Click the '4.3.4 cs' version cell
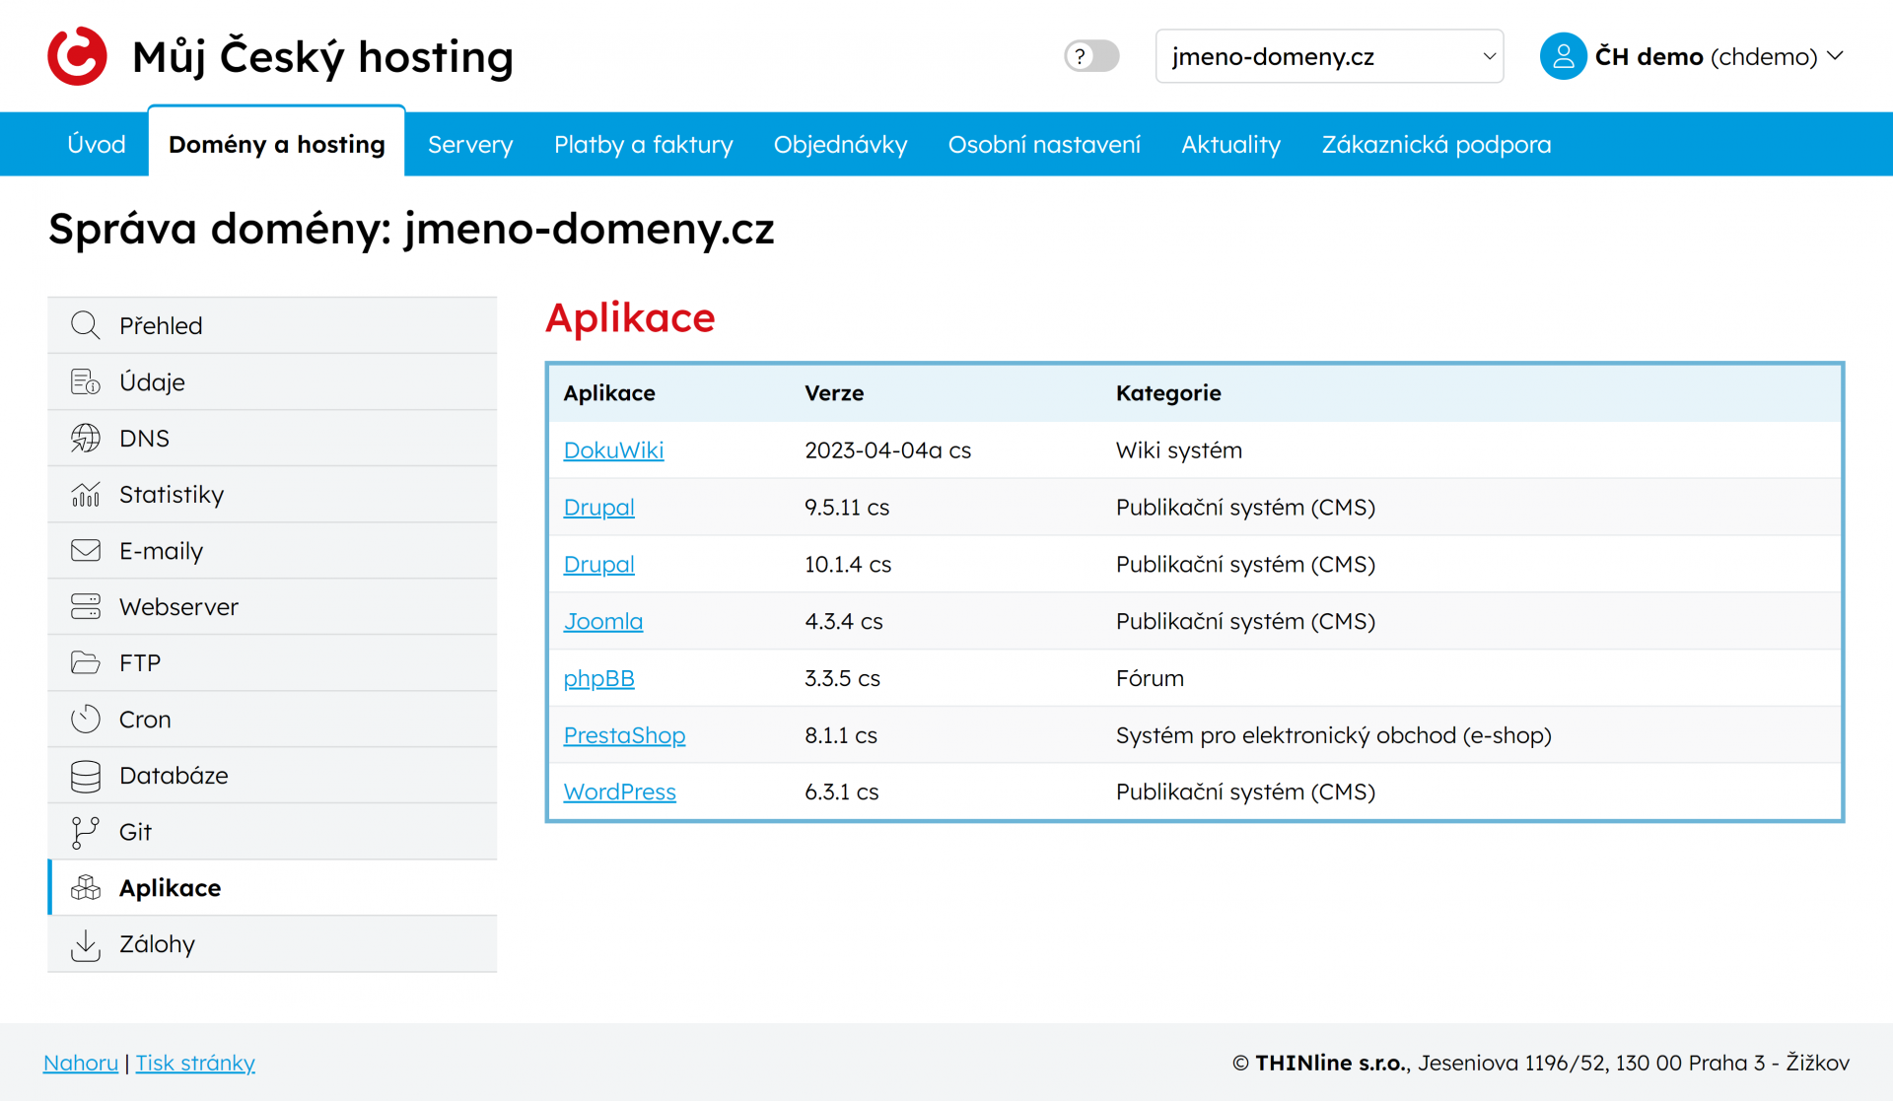 pos(843,622)
